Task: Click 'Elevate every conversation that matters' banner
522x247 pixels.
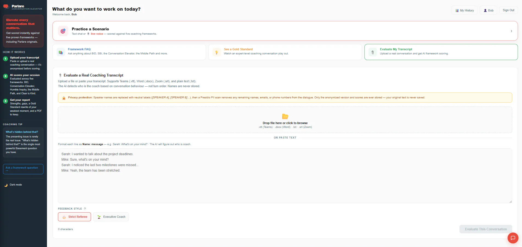Action: 23,31
